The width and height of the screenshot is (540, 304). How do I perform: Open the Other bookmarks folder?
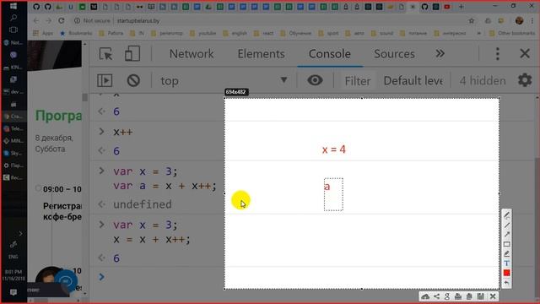point(512,34)
